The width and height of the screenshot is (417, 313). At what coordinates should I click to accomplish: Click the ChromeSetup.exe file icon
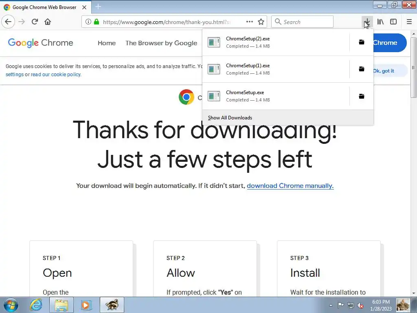coord(214,96)
